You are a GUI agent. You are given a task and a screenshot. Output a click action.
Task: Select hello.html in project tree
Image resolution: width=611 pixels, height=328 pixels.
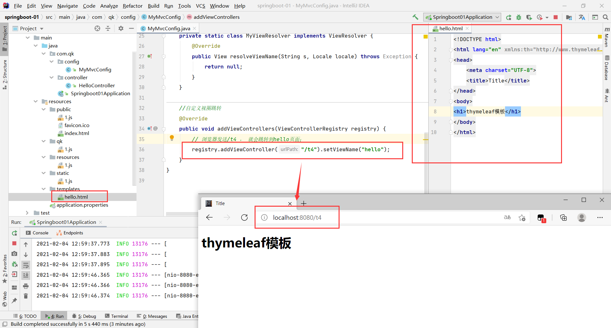click(76, 197)
